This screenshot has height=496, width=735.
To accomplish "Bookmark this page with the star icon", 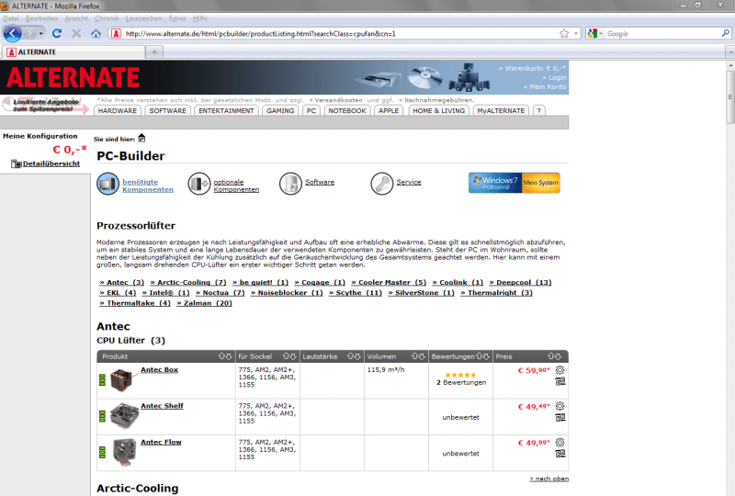I will tap(564, 34).
